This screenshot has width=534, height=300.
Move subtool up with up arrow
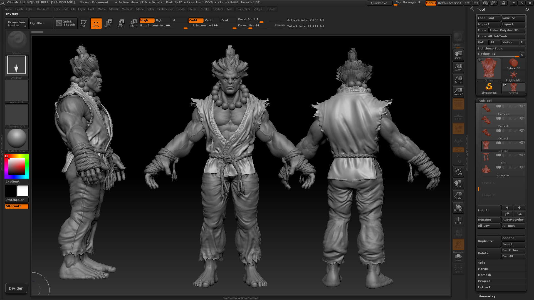pos(507,207)
